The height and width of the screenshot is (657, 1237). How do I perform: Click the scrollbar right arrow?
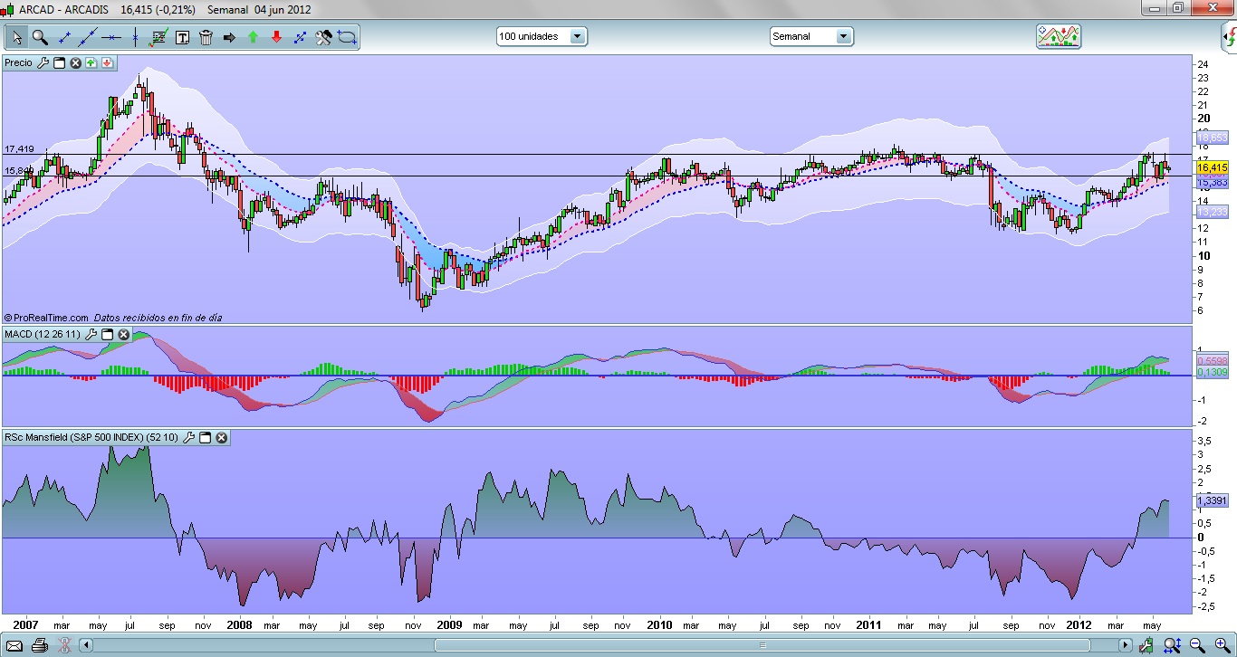[1126, 646]
